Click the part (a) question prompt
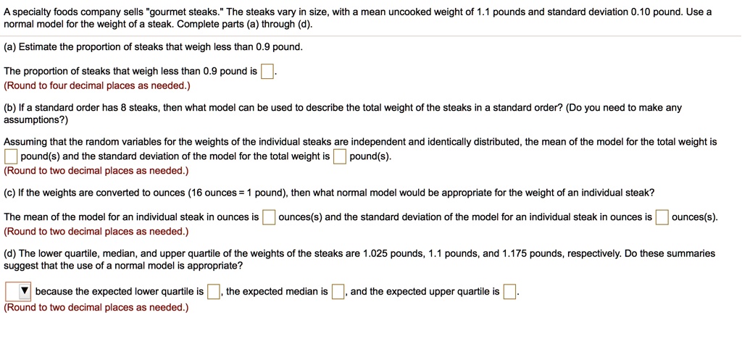Screen dimensions: 742x354 pyautogui.click(x=153, y=48)
